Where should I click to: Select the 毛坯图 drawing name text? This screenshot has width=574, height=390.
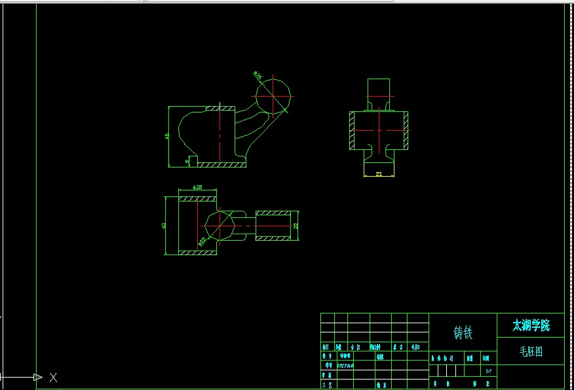[531, 351]
